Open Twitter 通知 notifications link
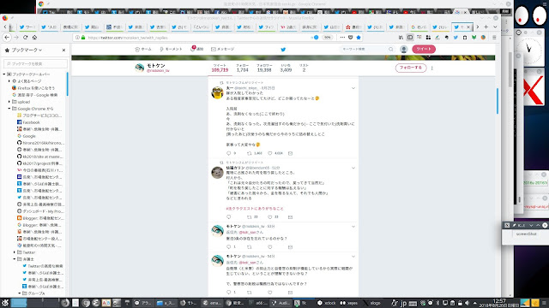549x308 pixels. point(196,50)
